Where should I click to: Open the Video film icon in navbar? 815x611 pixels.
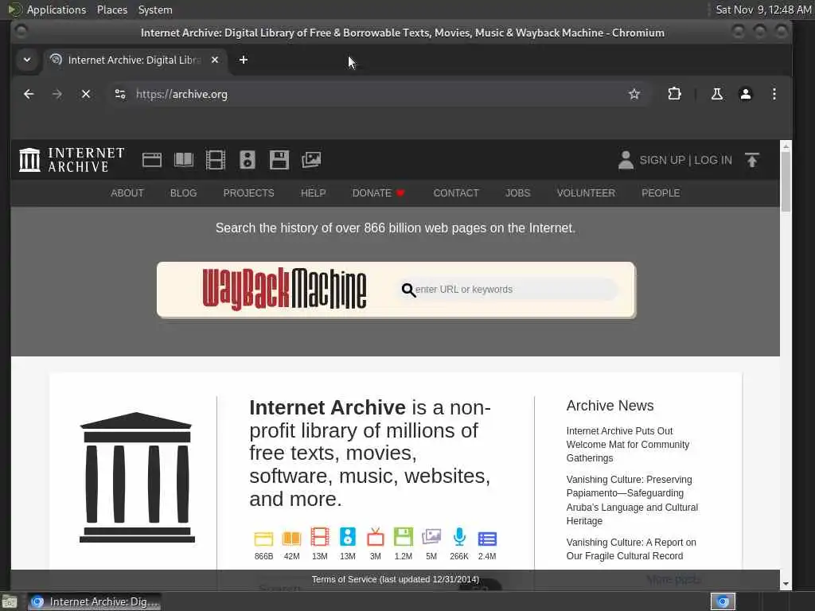[x=215, y=159]
